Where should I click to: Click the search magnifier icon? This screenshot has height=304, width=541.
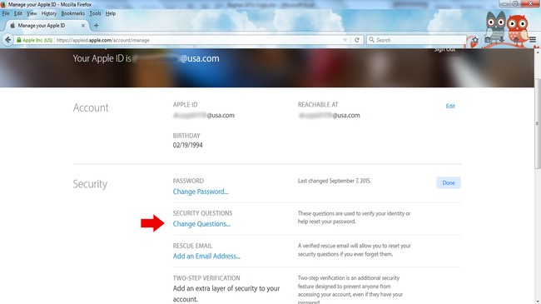371,40
